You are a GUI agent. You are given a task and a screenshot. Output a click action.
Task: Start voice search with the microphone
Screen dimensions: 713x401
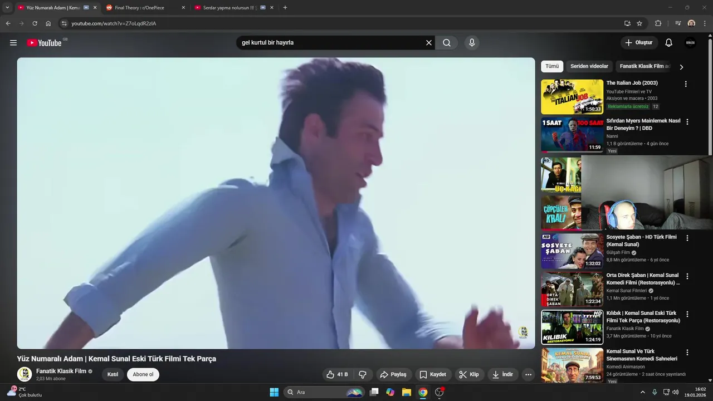(472, 43)
